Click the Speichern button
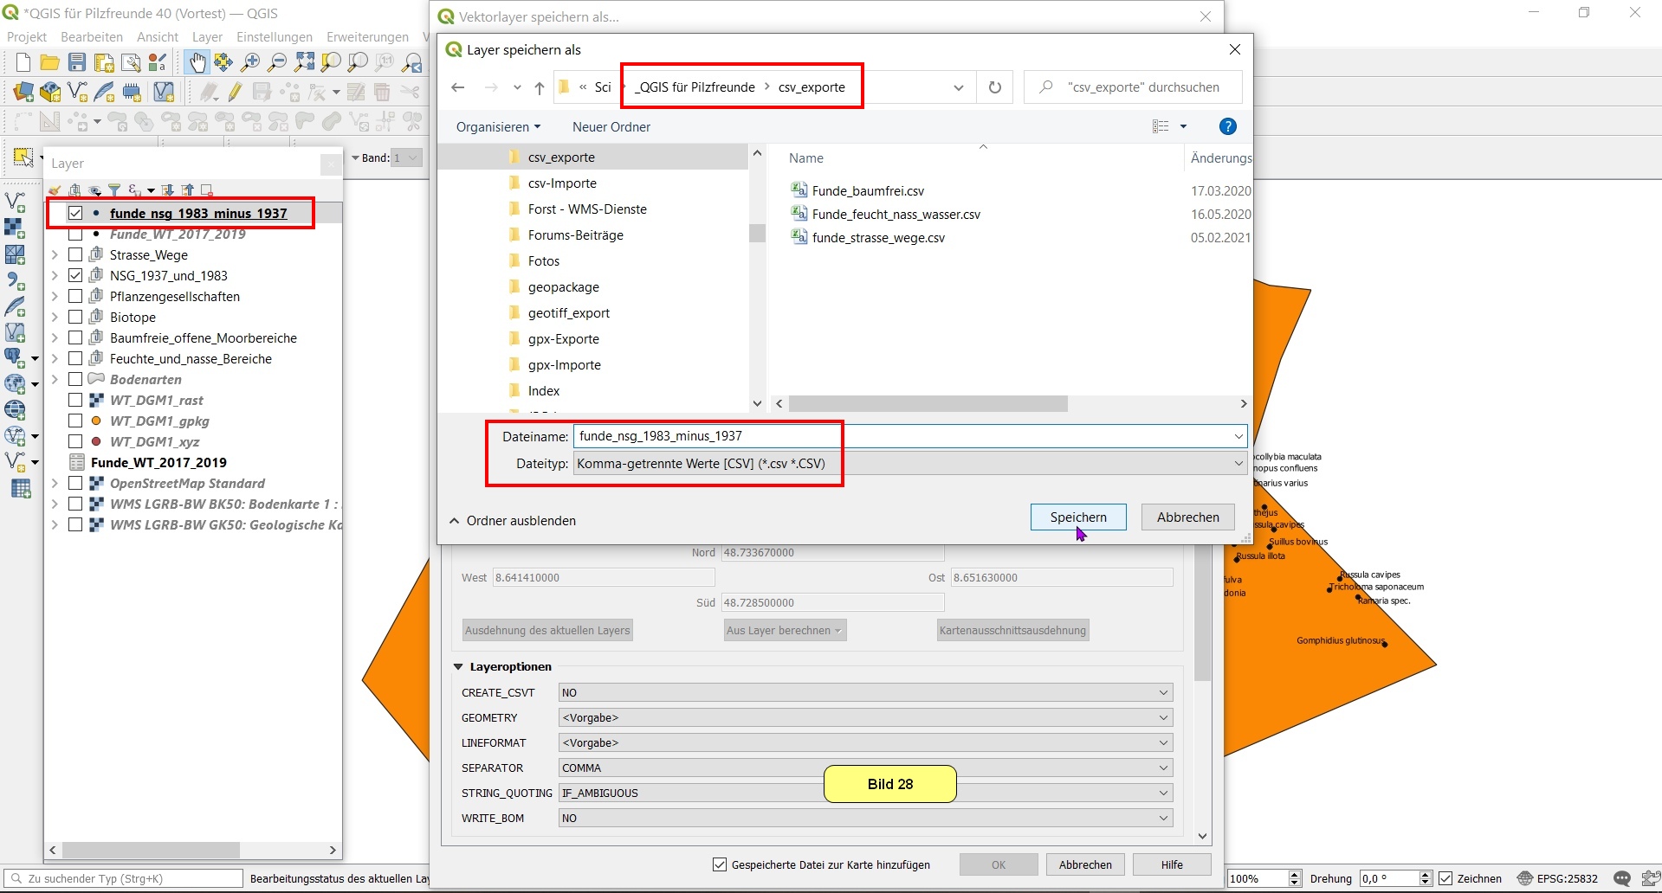The image size is (1662, 893). coord(1077,517)
